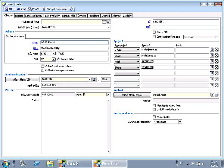
Task: Delete the Mobil connection row
Action: (217, 62)
